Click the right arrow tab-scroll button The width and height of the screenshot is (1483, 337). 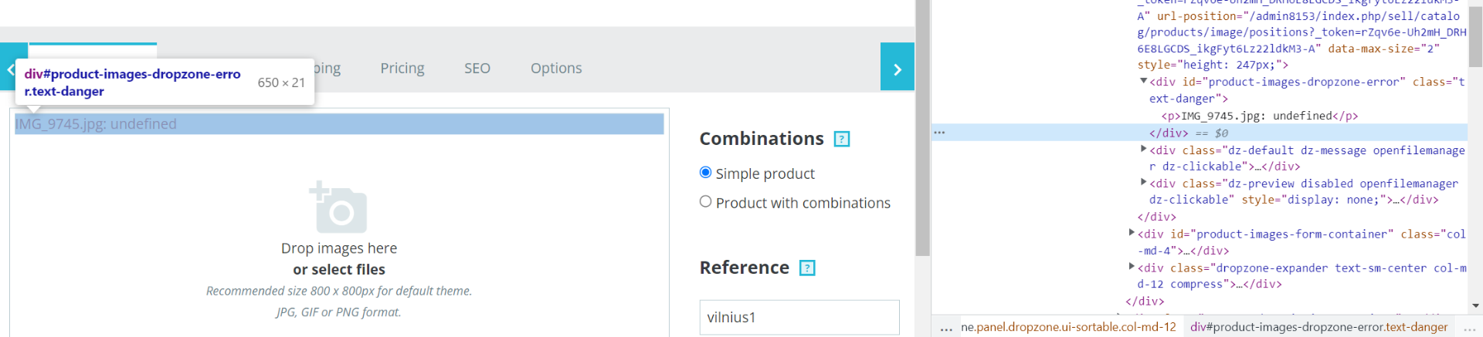point(897,67)
